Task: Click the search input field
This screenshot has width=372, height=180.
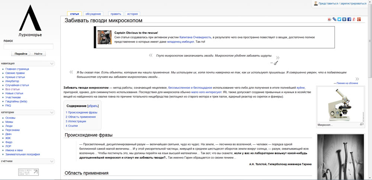Action: [28, 47]
